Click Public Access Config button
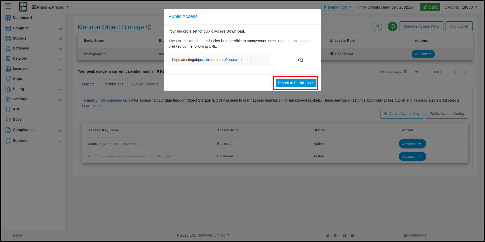The height and width of the screenshot is (242, 485). (x=447, y=114)
